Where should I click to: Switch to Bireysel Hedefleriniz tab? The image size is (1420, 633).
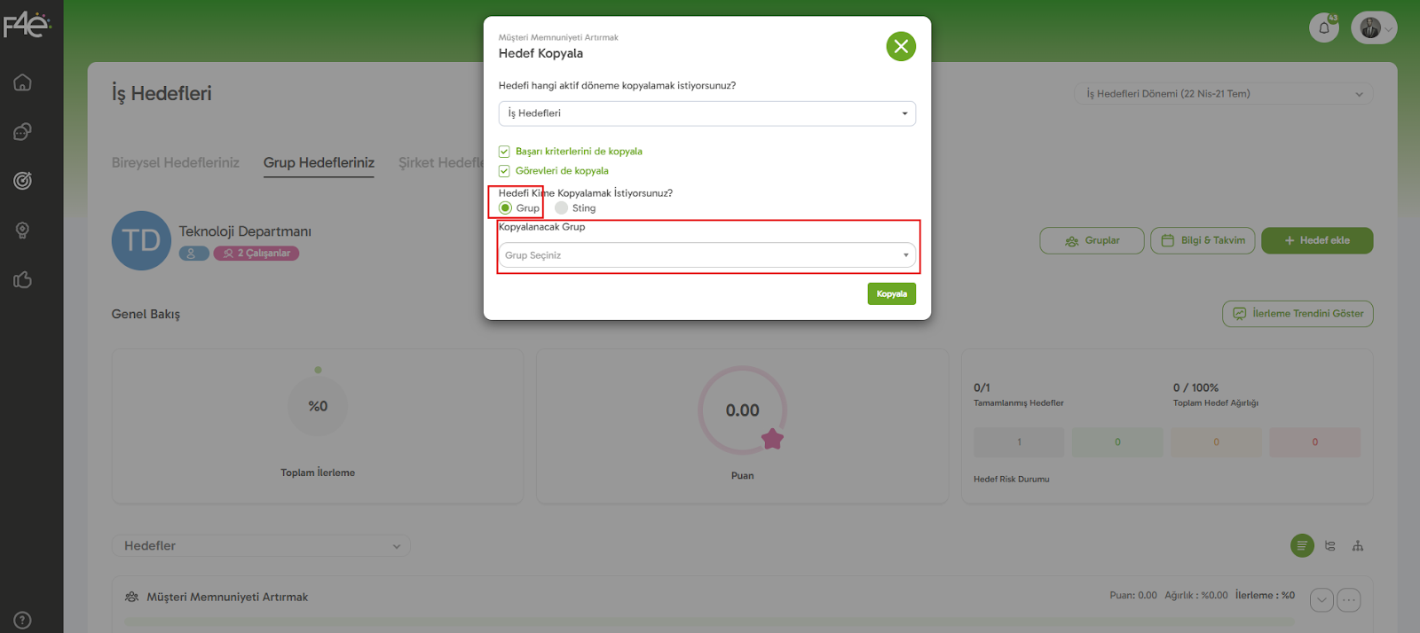pos(175,163)
